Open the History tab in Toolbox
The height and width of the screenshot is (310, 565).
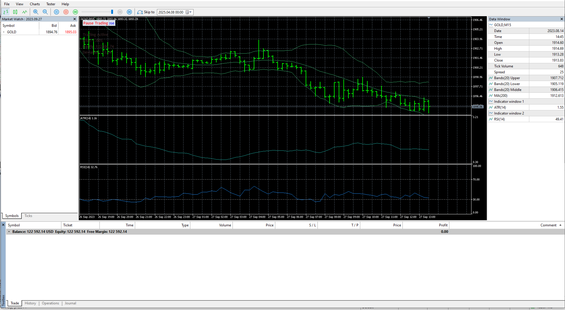(x=30, y=303)
